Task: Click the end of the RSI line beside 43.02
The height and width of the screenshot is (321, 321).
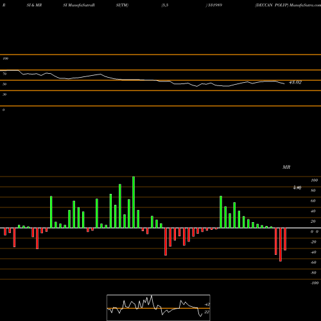Action: coord(284,83)
